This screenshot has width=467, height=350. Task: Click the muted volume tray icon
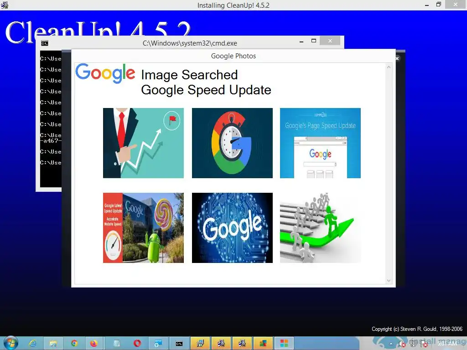pos(402,344)
